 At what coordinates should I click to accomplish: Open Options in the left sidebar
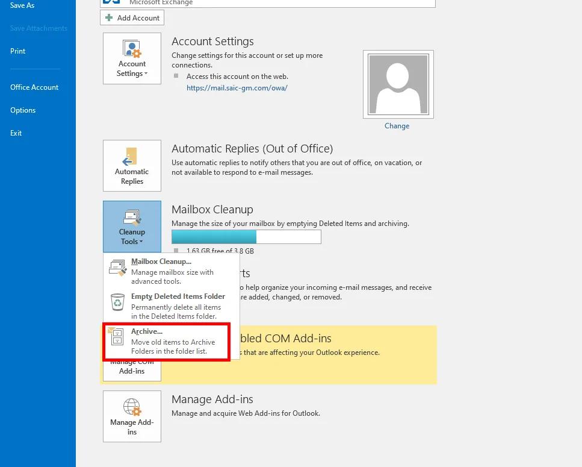click(23, 110)
